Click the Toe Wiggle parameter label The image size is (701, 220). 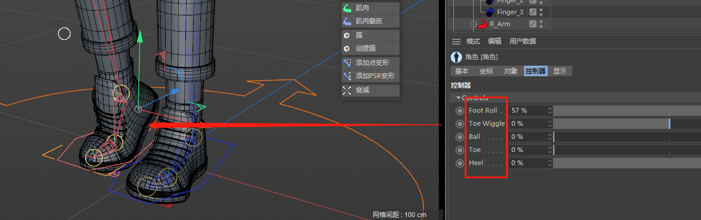coord(486,124)
